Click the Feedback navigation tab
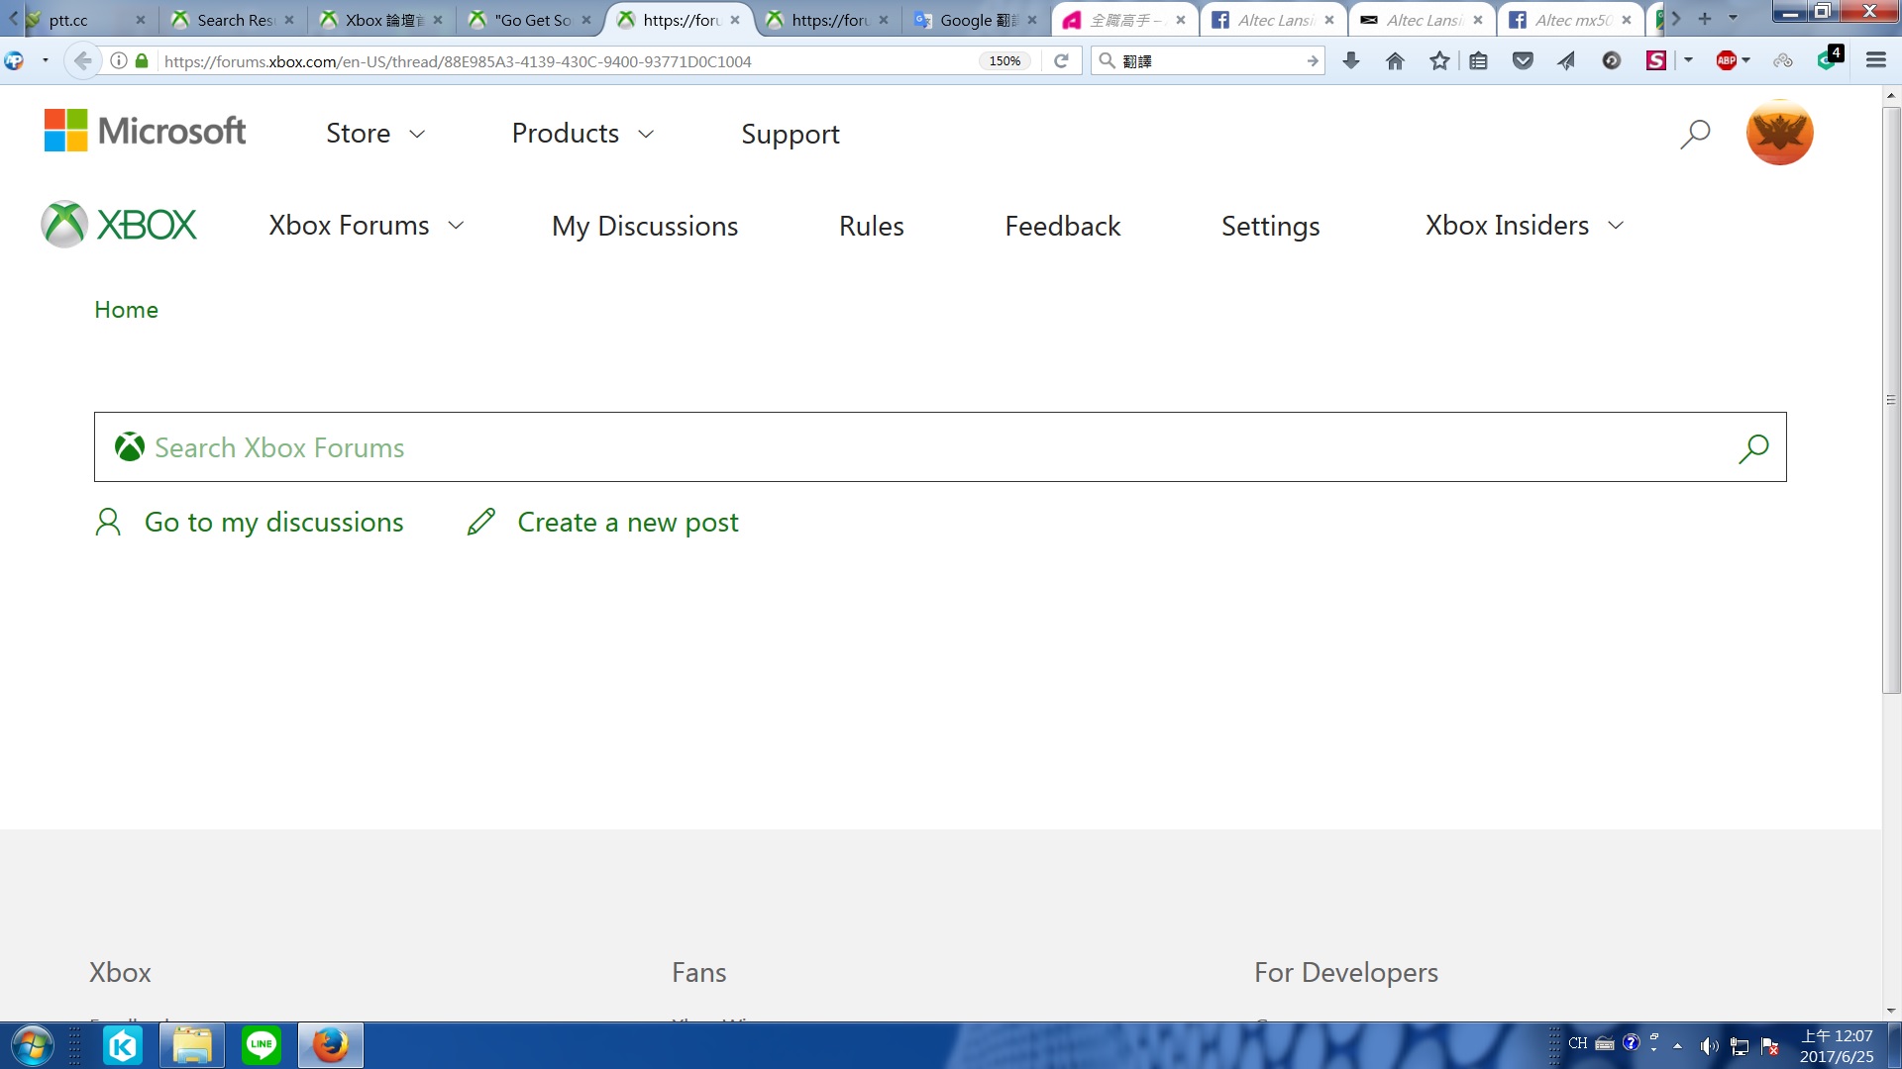This screenshot has height=1069, width=1902. (x=1062, y=225)
